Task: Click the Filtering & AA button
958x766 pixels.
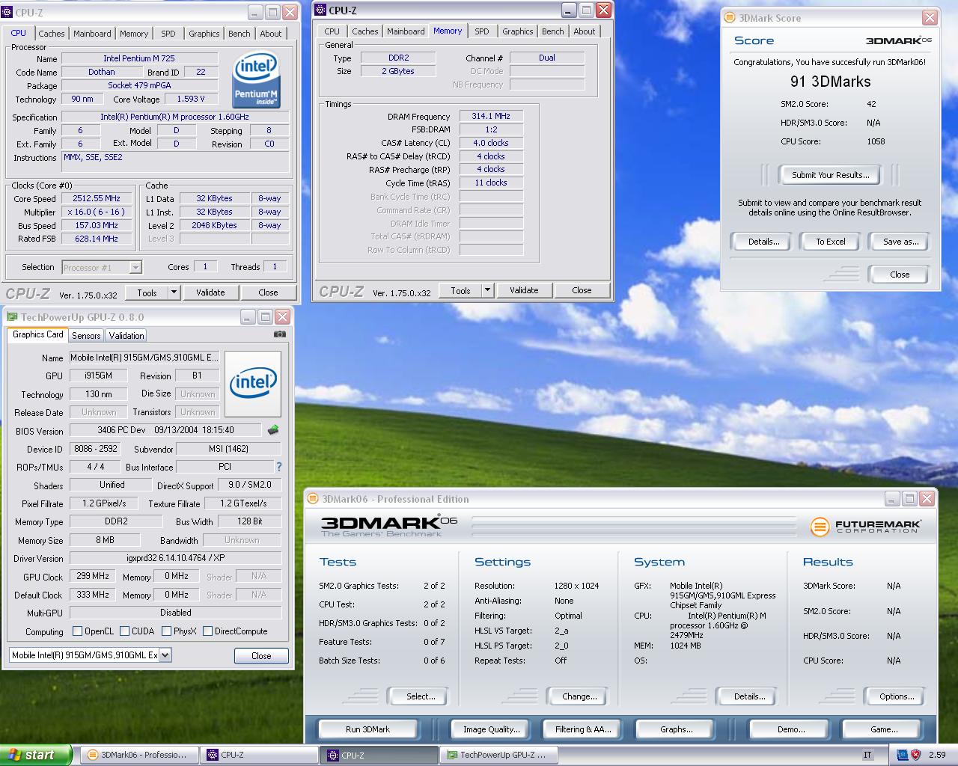Action: (x=584, y=729)
